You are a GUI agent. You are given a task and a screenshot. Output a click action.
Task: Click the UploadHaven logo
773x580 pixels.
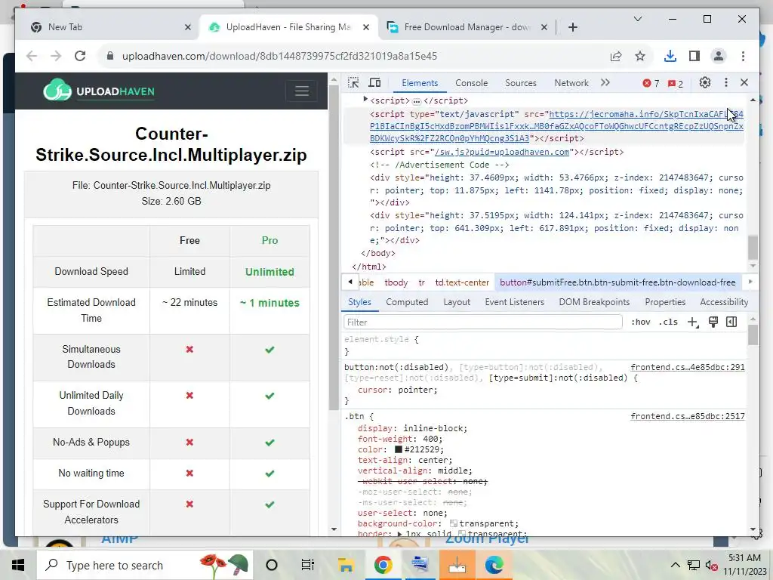pyautogui.click(x=99, y=91)
